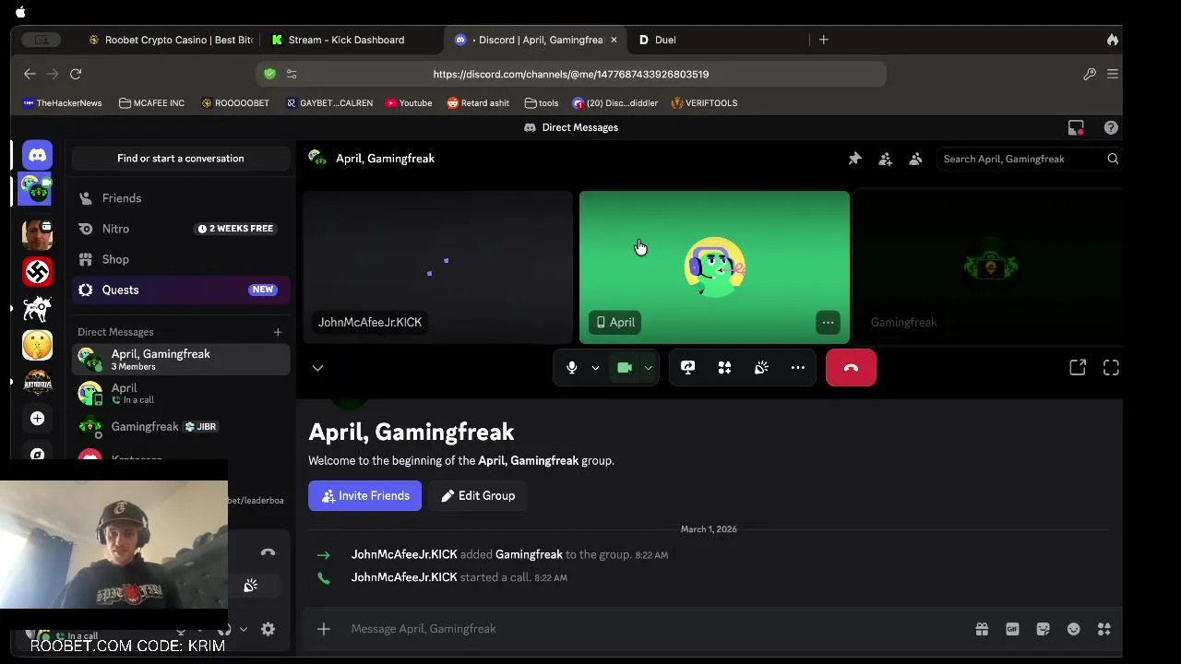Open browser hamburger menu
The height and width of the screenshot is (664, 1181).
coord(1113,74)
